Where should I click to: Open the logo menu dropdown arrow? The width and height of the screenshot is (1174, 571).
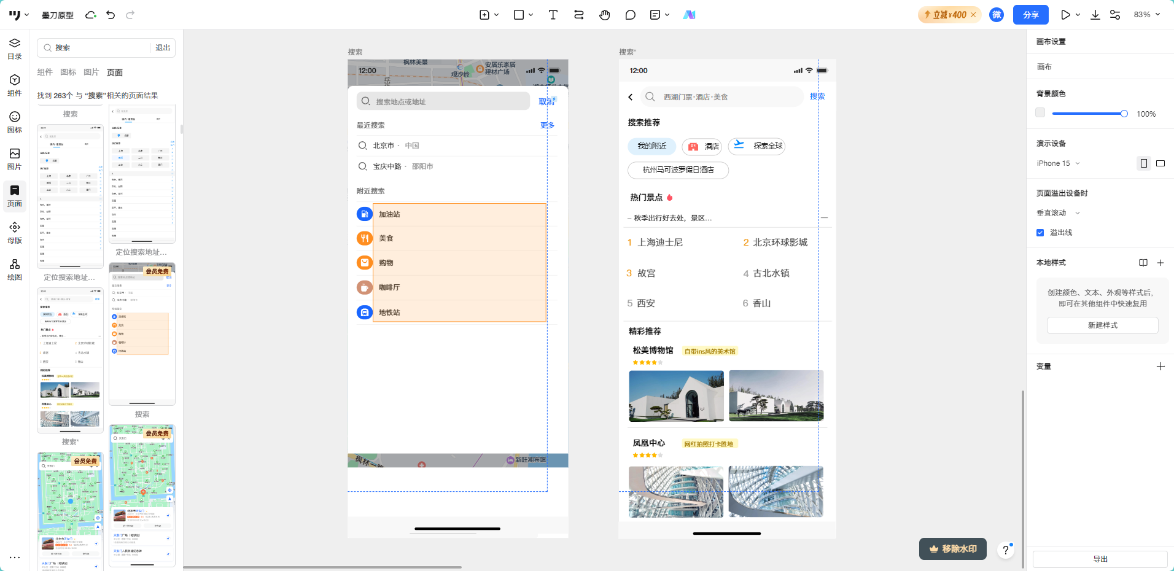(26, 15)
